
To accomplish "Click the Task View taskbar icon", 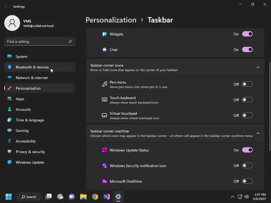I will pos(48,197).
